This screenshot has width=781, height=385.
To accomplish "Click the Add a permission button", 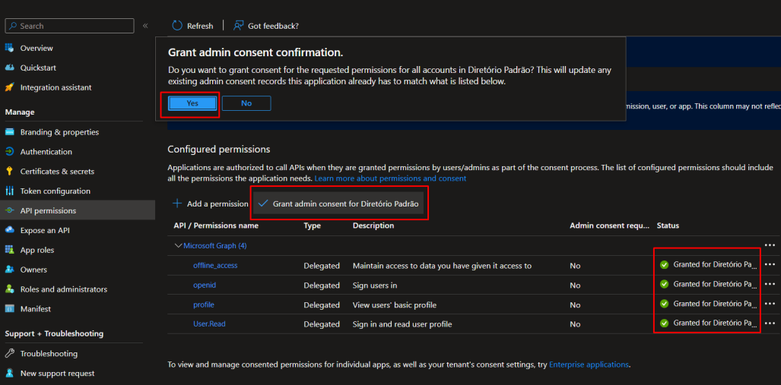I will pyautogui.click(x=210, y=204).
